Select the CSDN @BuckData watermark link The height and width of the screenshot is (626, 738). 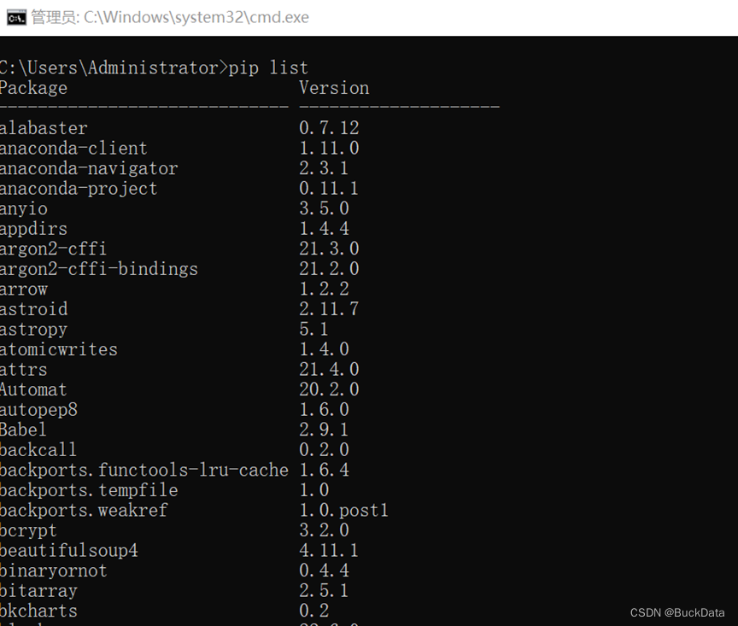click(679, 613)
